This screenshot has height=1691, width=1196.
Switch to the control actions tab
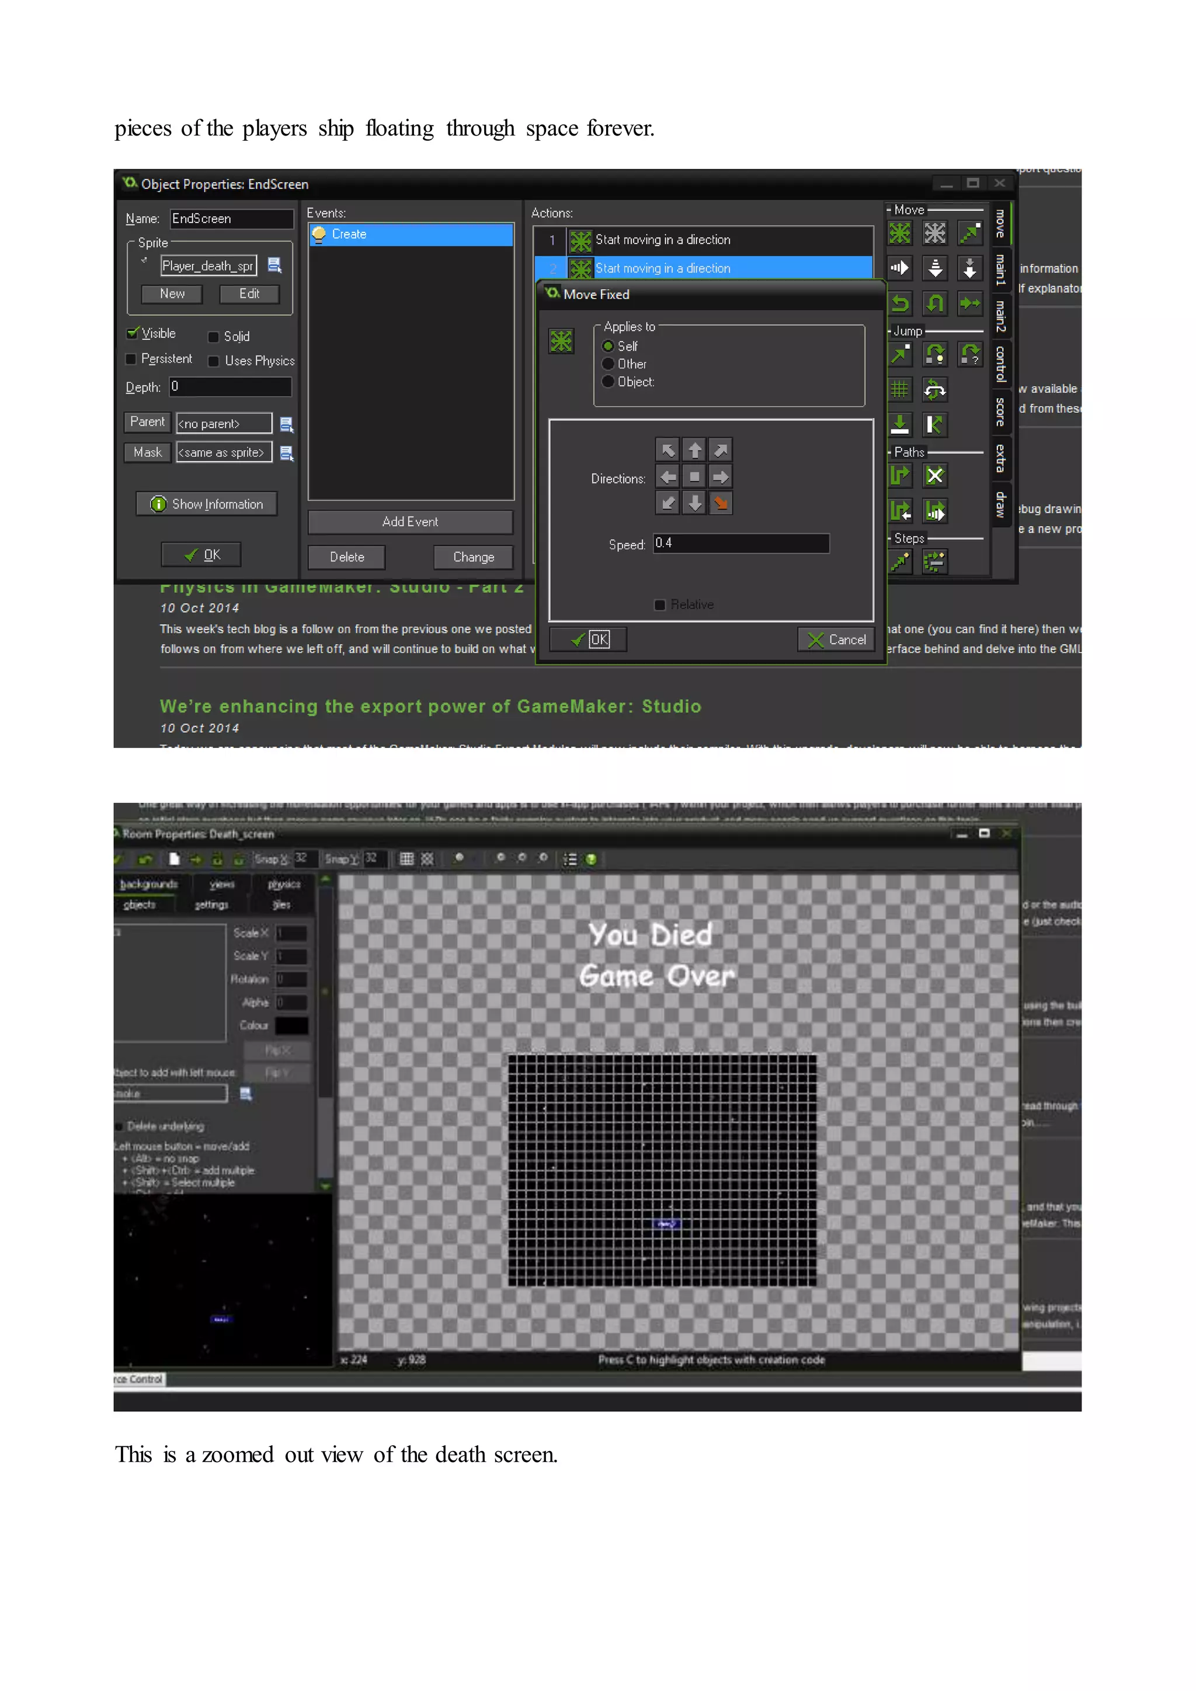(1000, 363)
